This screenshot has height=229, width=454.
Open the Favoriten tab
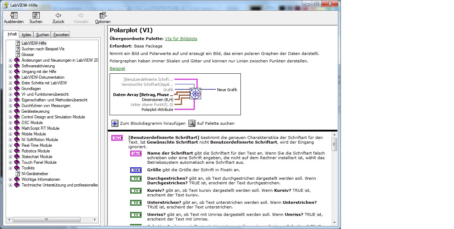point(61,35)
